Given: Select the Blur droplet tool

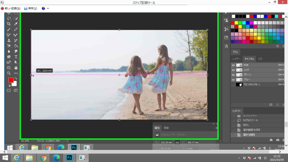Looking at the screenshot, I should pyautogui.click(x=9, y=51).
